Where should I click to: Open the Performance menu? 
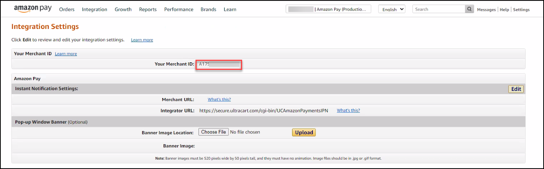(x=179, y=9)
